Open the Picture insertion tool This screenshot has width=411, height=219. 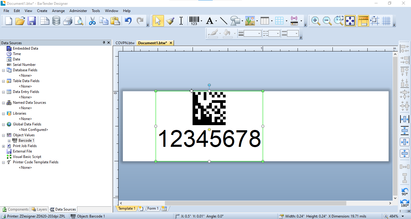pos(250,21)
